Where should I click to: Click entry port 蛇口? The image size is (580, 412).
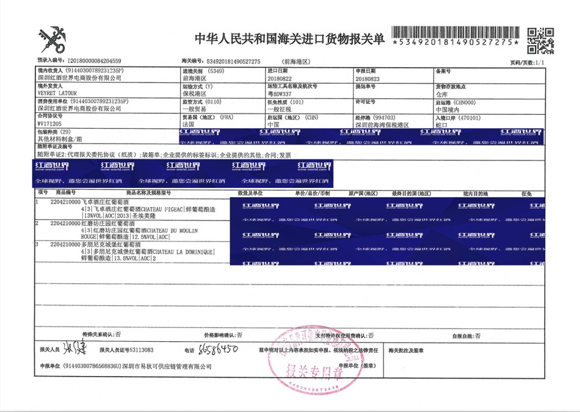coord(441,125)
